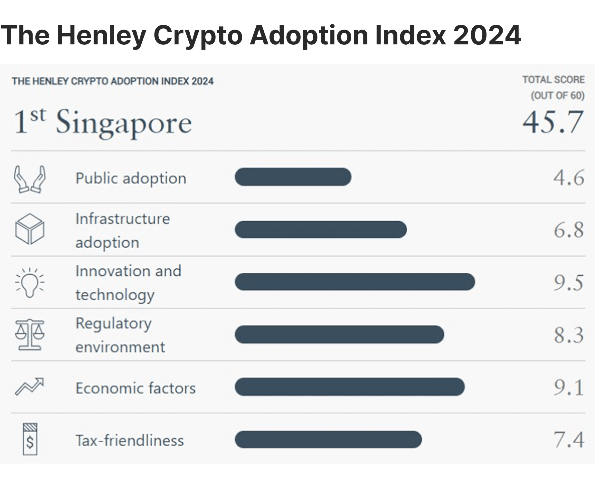
Task: Click the main page title heading
Action: pos(261,35)
